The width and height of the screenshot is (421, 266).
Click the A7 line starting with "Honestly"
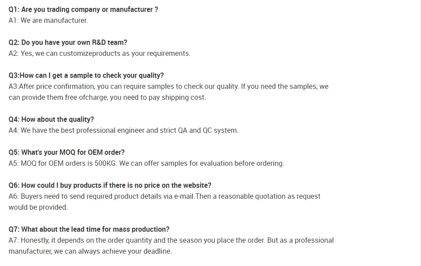[x=171, y=240]
